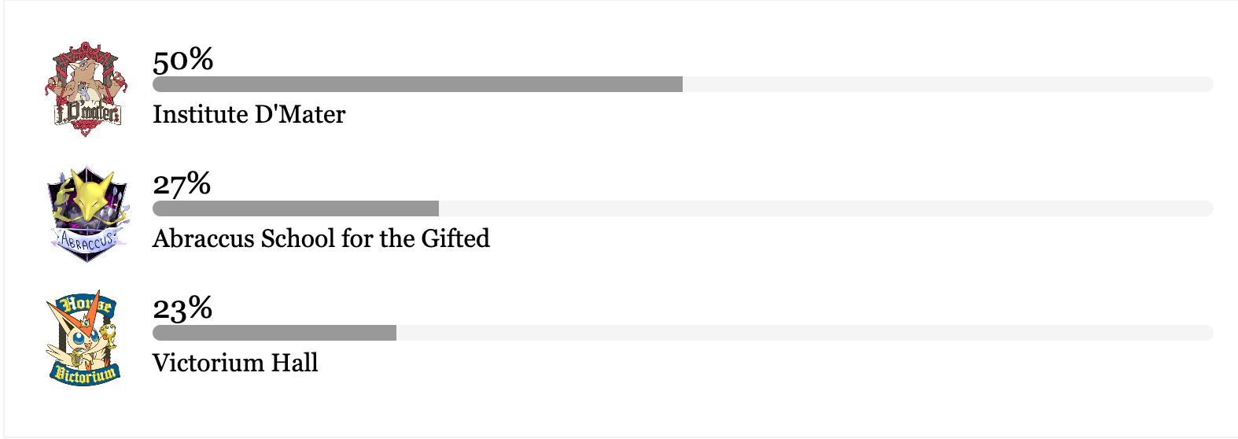Click the empty portion of the Abraccus bar

click(x=826, y=208)
